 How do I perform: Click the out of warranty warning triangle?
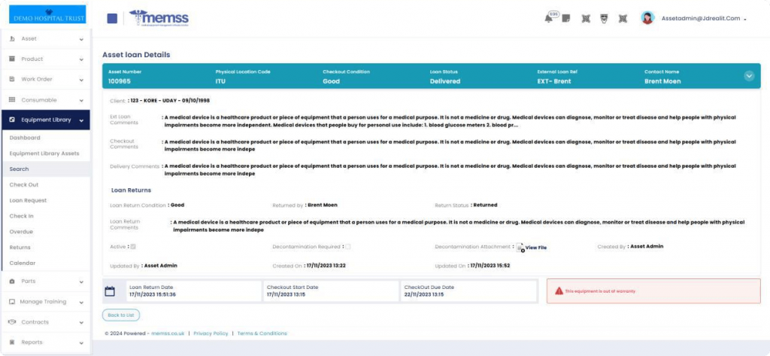(x=559, y=291)
